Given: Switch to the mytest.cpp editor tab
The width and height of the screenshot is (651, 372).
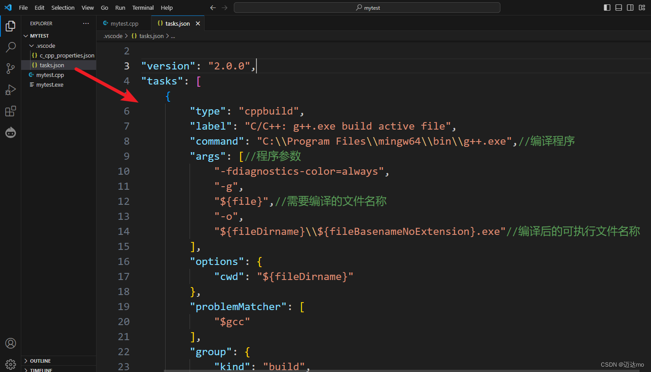Looking at the screenshot, I should click(124, 23).
